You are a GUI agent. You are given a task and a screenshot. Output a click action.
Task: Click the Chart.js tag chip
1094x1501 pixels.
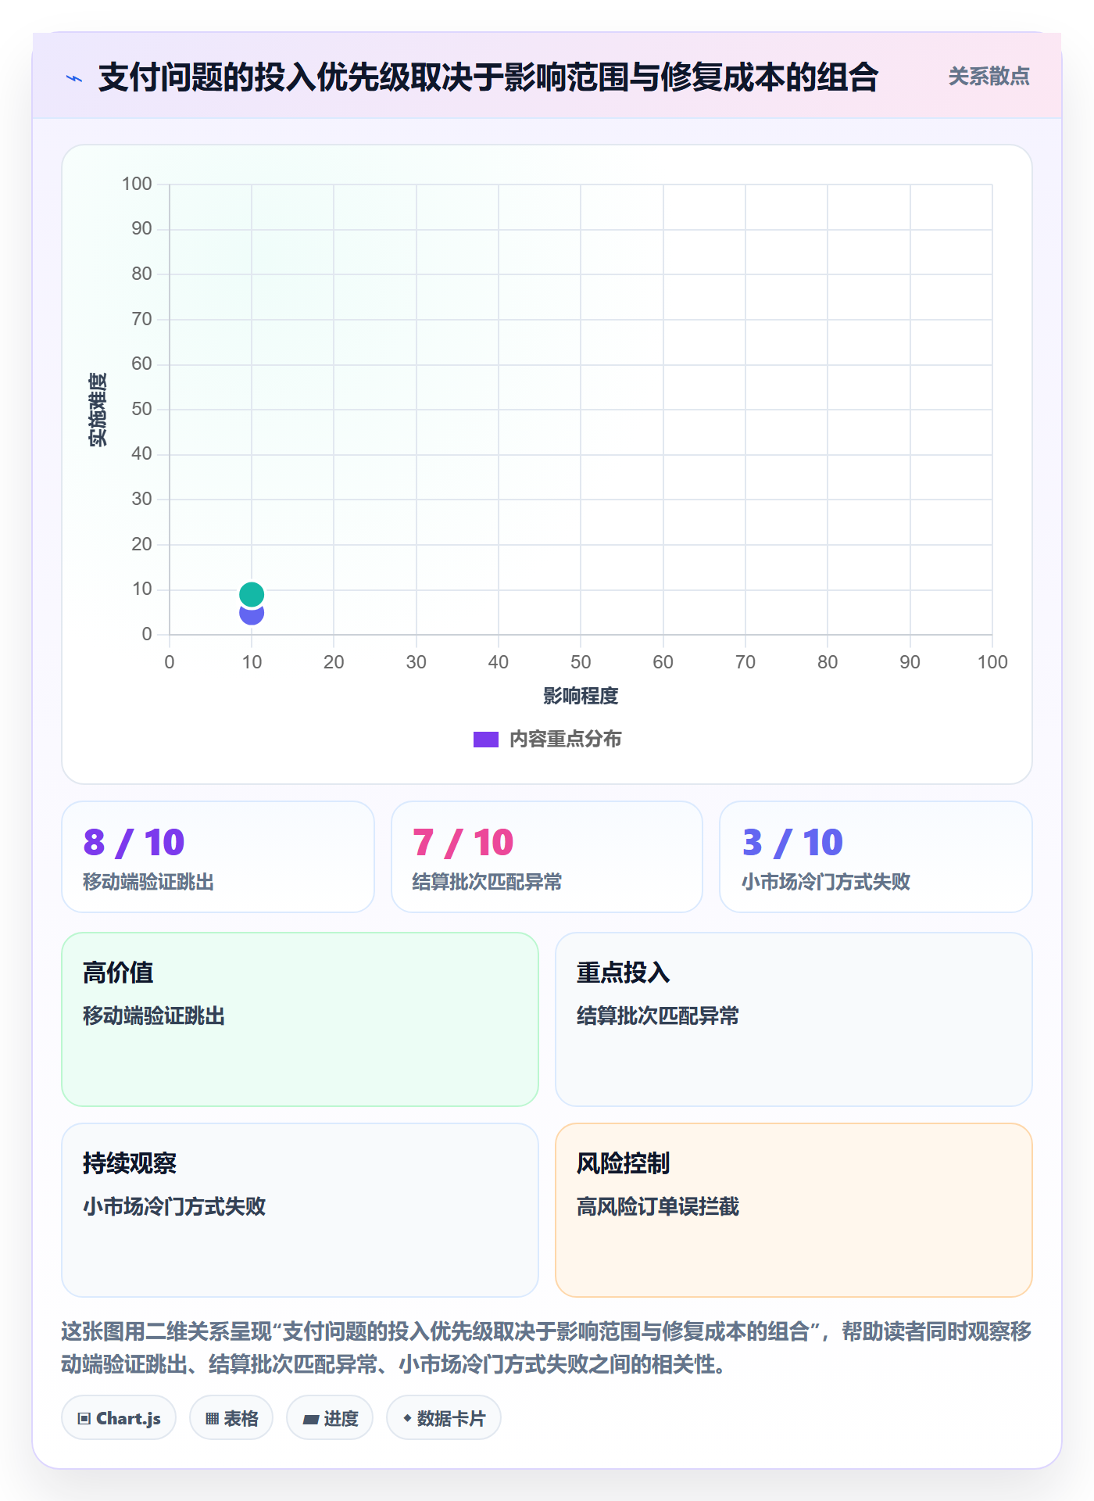pos(119,1418)
